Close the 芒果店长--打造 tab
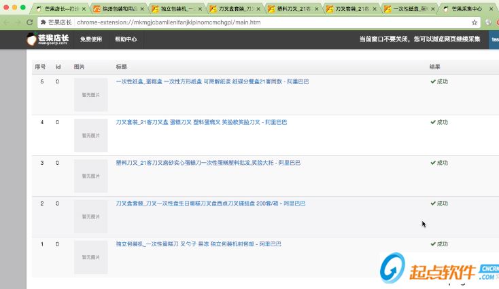 [x=84, y=9]
